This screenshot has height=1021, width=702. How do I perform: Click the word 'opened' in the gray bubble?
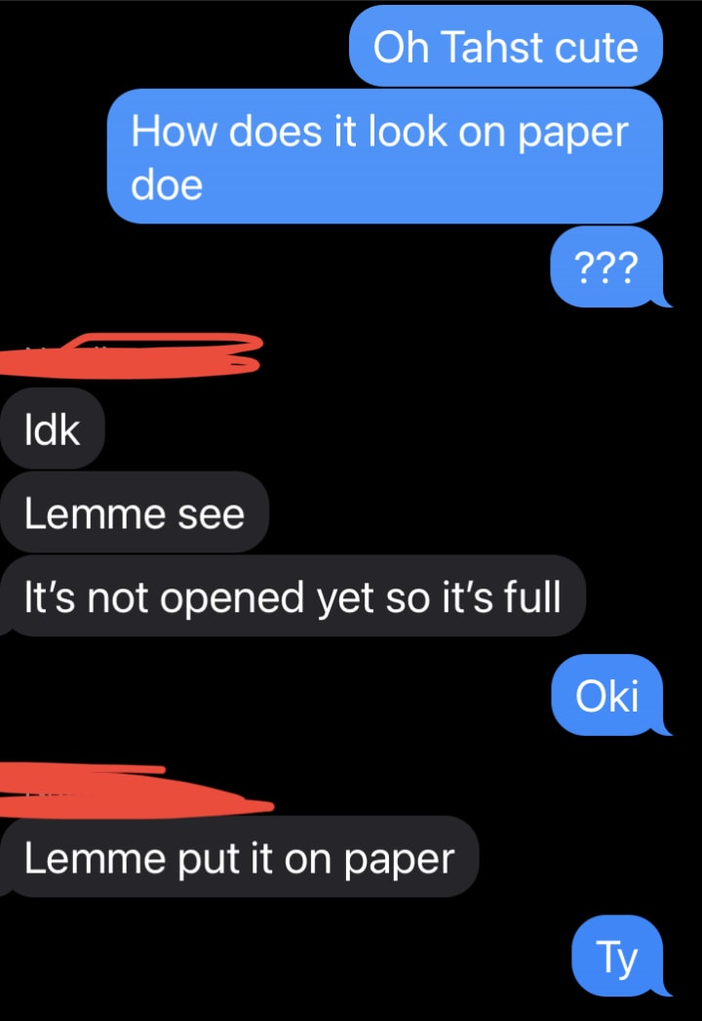click(x=232, y=598)
